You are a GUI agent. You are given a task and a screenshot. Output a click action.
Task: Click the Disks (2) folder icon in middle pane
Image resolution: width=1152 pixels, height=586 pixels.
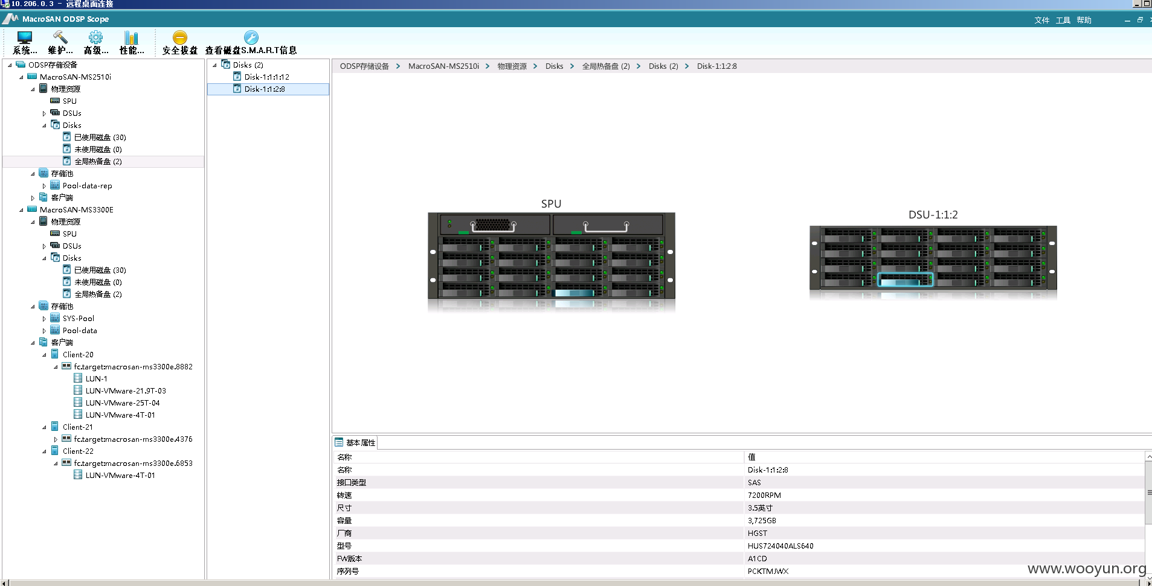226,65
